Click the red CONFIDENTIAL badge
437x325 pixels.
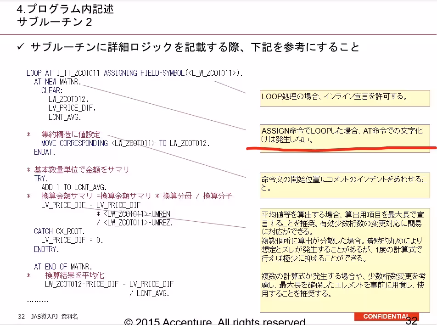[x=387, y=316]
